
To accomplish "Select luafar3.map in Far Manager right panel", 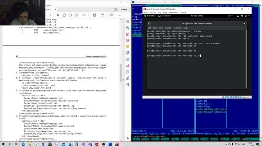I will point(203,106).
